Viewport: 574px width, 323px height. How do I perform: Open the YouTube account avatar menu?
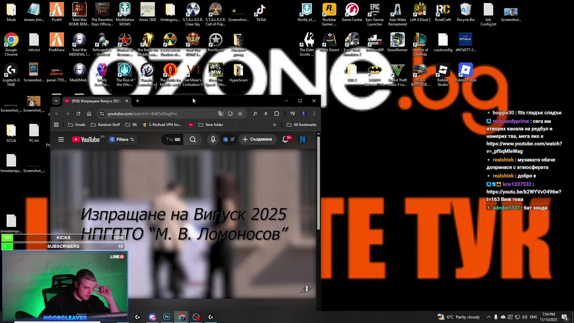pos(303,140)
